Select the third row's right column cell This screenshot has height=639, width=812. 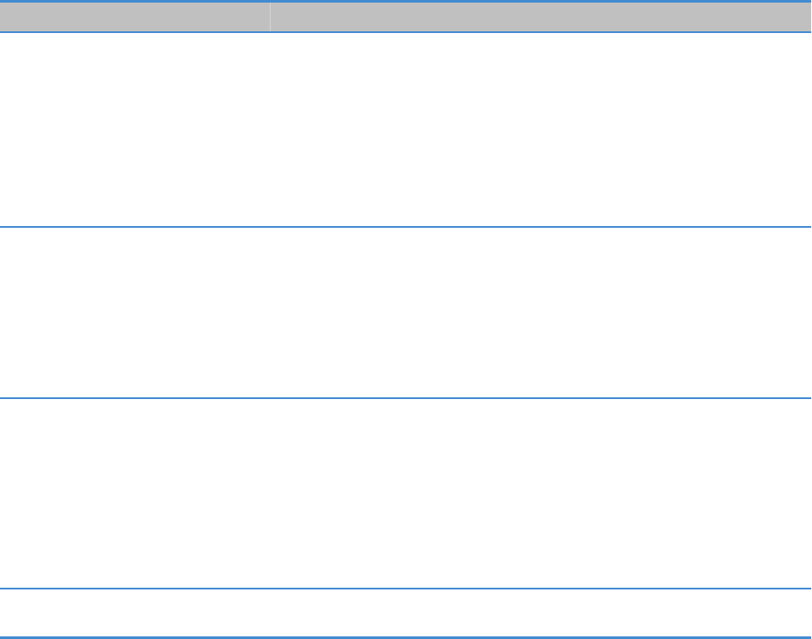(540, 494)
